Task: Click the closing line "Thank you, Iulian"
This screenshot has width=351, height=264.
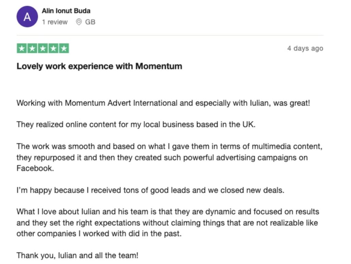Action: point(77,255)
